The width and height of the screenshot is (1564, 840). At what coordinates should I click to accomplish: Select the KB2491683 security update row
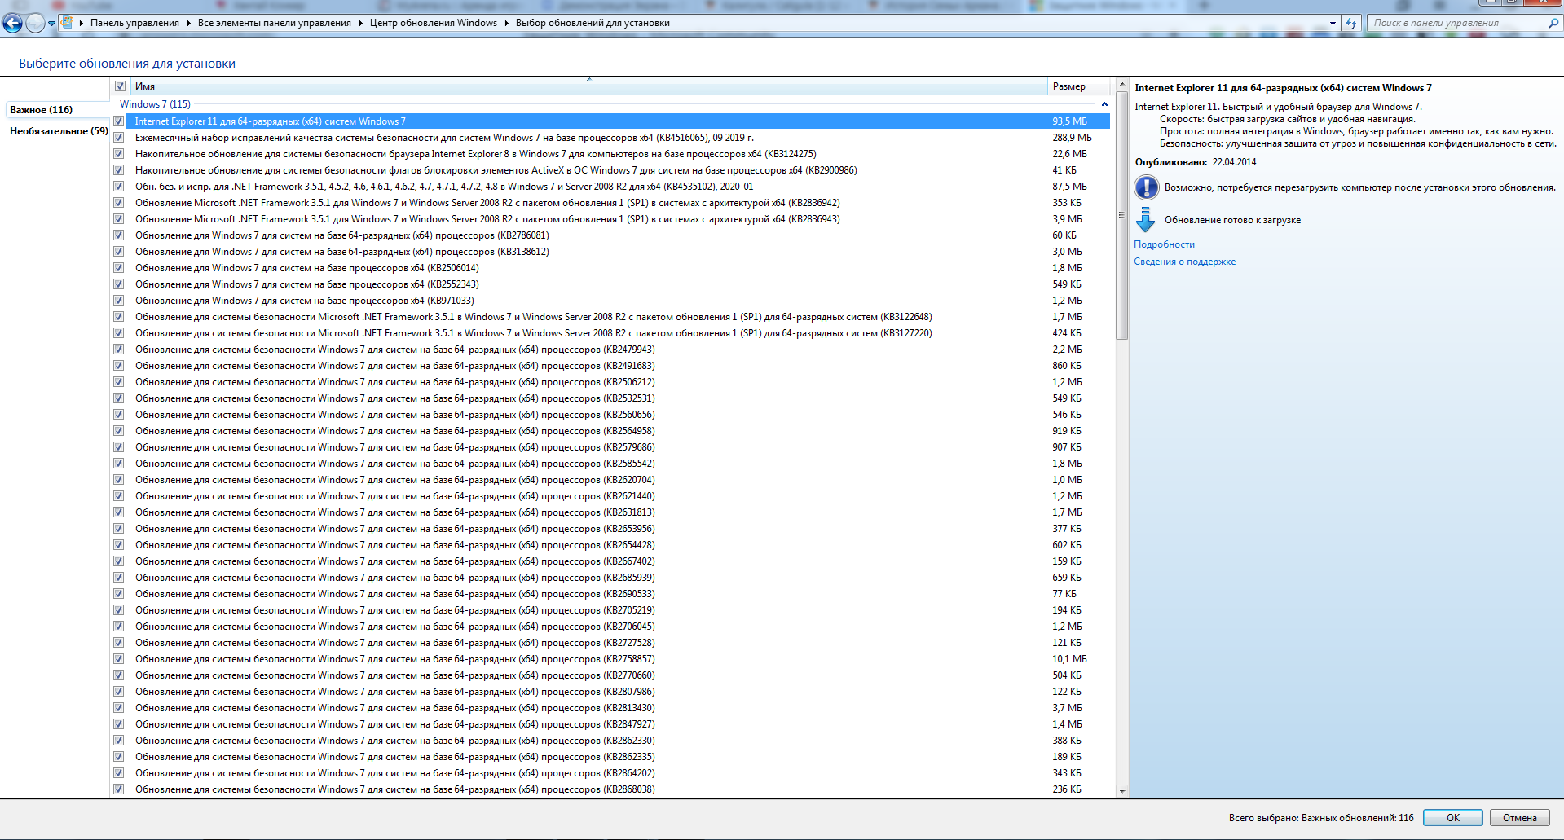coord(610,366)
